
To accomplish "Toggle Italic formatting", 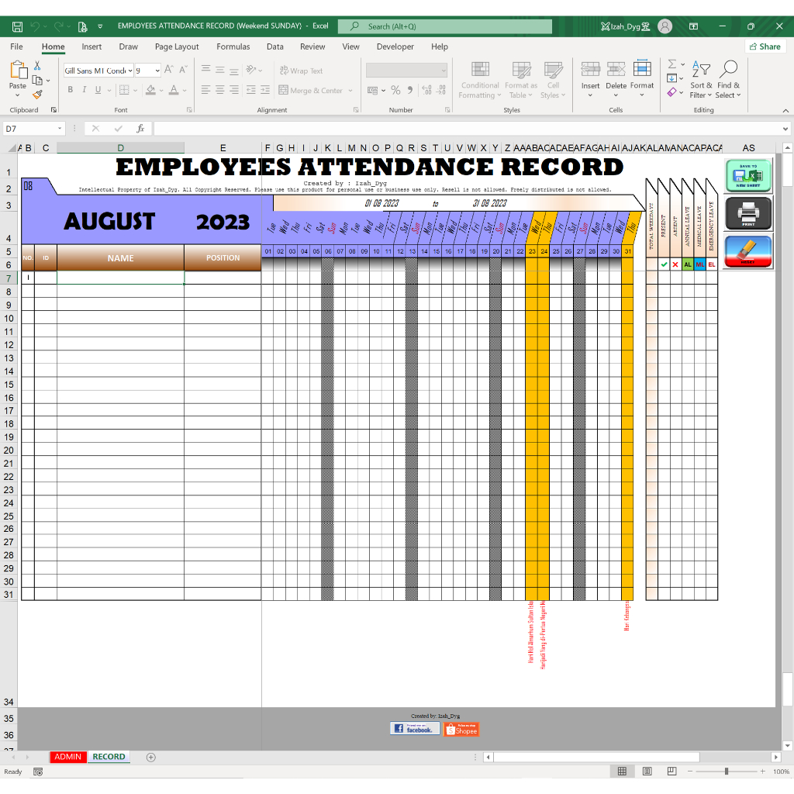I will click(x=82, y=89).
